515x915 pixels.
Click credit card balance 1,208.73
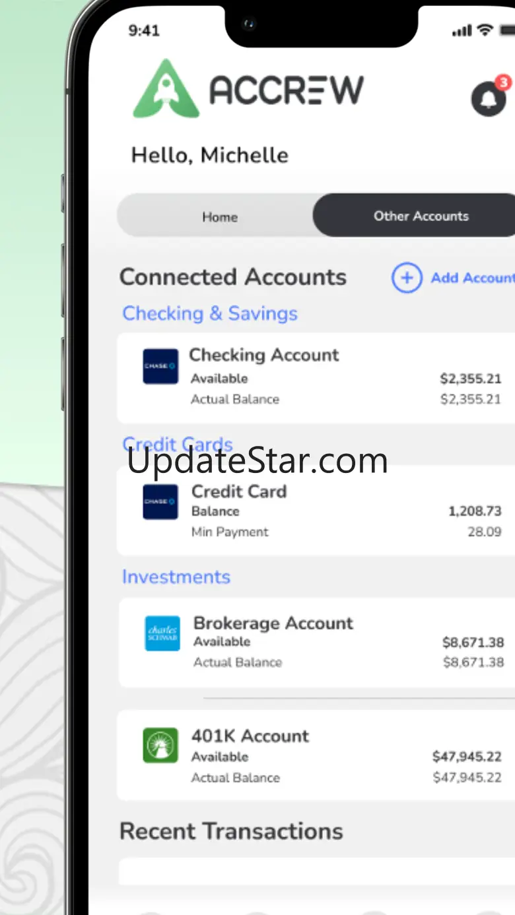(475, 511)
